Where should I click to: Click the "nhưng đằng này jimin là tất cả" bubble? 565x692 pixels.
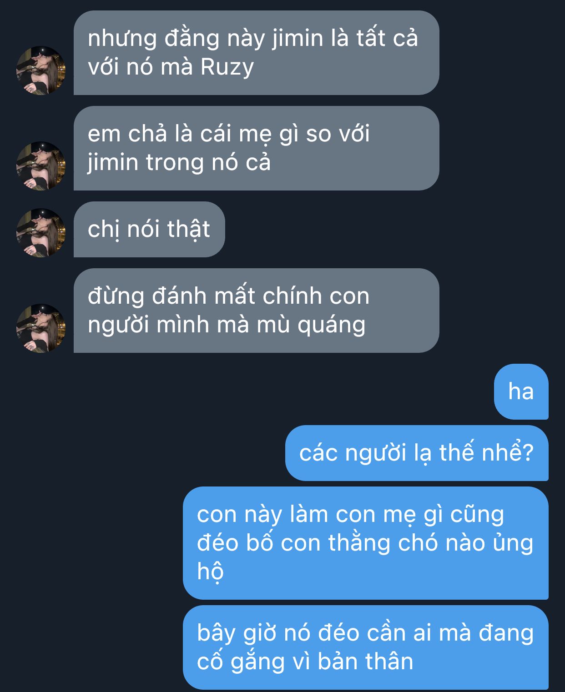point(256,53)
